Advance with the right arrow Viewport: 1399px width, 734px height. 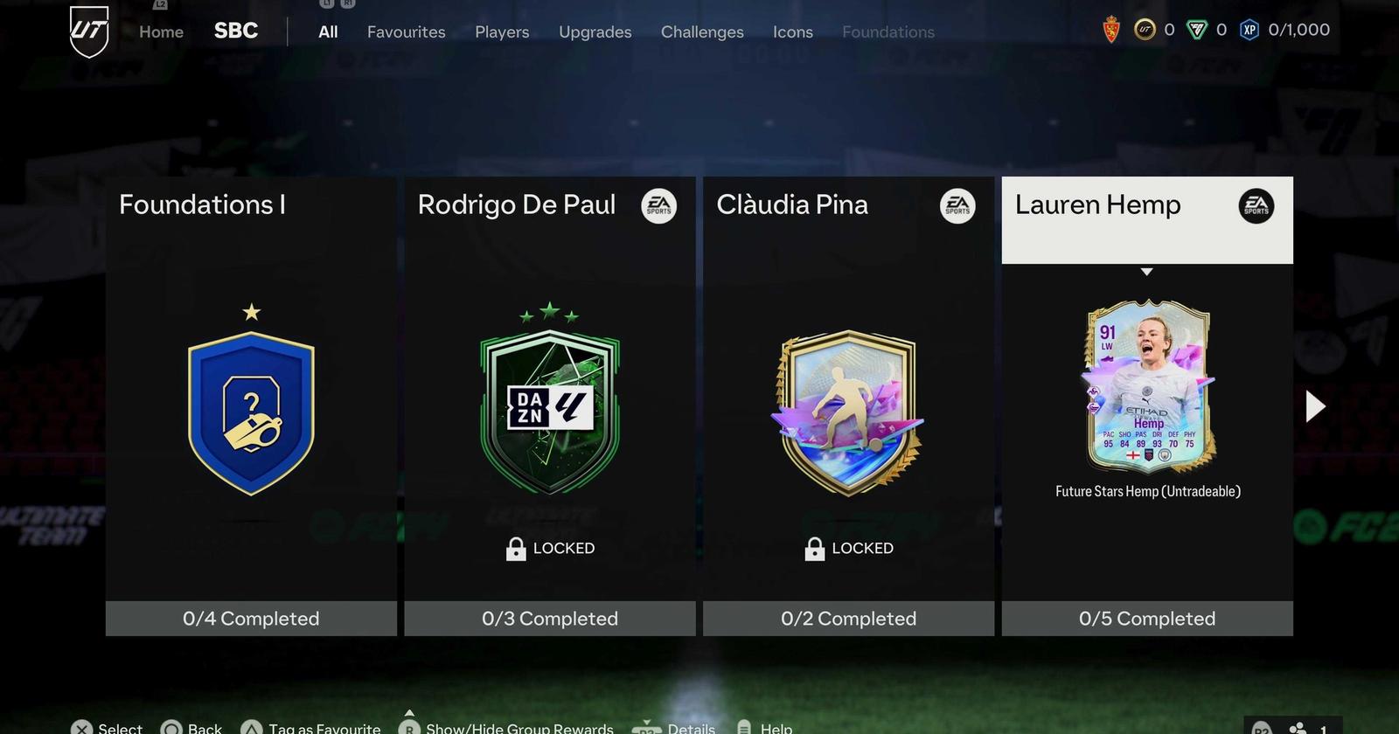(x=1315, y=406)
